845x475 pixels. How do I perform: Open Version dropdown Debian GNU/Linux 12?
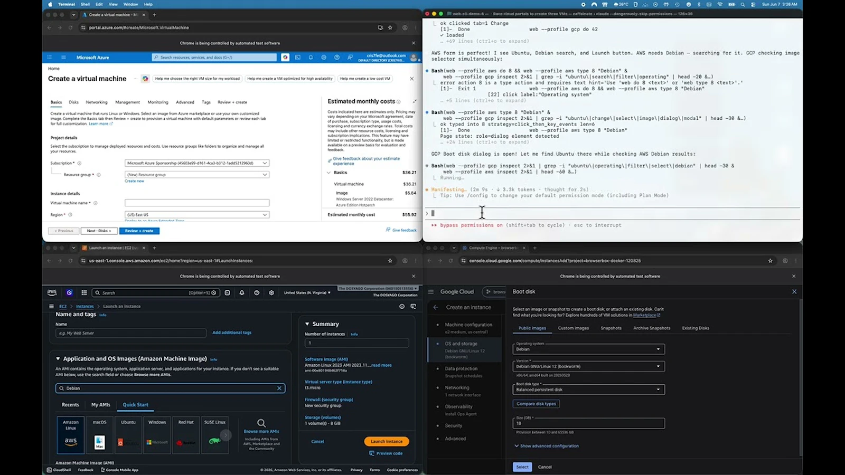pos(588,366)
